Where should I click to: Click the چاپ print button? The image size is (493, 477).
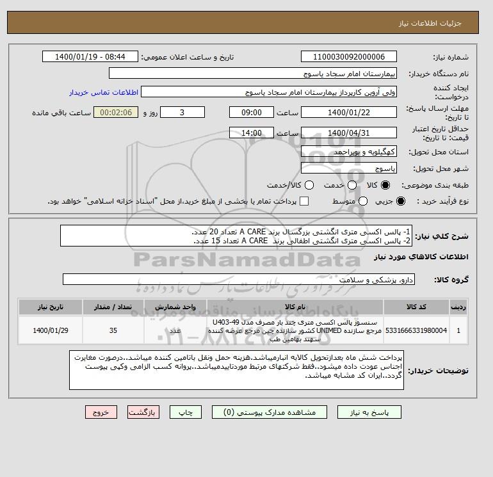pyautogui.click(x=186, y=412)
